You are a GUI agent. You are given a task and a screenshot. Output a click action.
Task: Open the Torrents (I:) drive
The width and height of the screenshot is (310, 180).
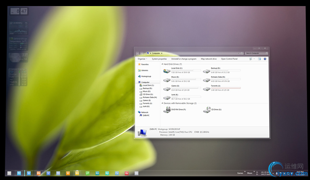[207, 88]
